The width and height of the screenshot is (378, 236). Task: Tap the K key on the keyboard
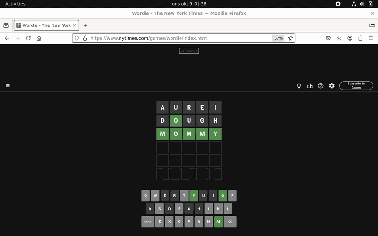(x=218, y=209)
